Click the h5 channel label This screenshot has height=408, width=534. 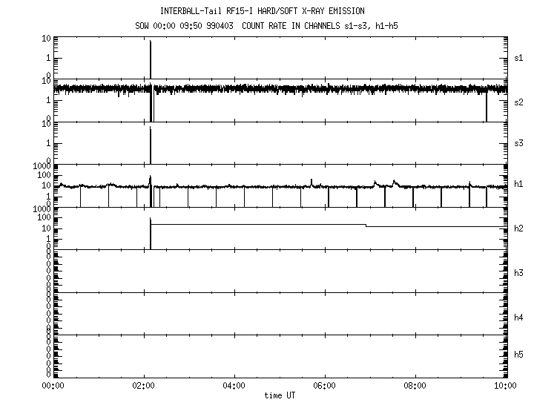[518, 355]
